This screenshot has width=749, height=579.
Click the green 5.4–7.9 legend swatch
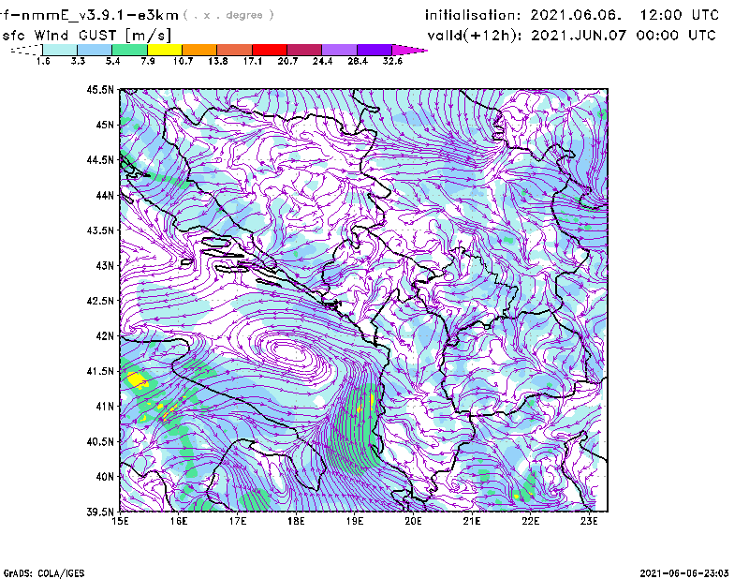[129, 50]
